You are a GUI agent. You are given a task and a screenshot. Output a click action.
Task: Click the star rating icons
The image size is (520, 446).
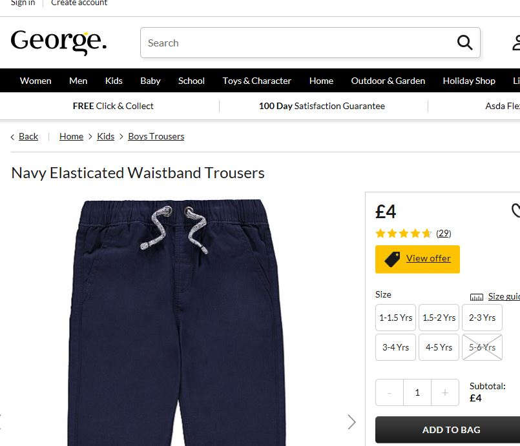403,234
